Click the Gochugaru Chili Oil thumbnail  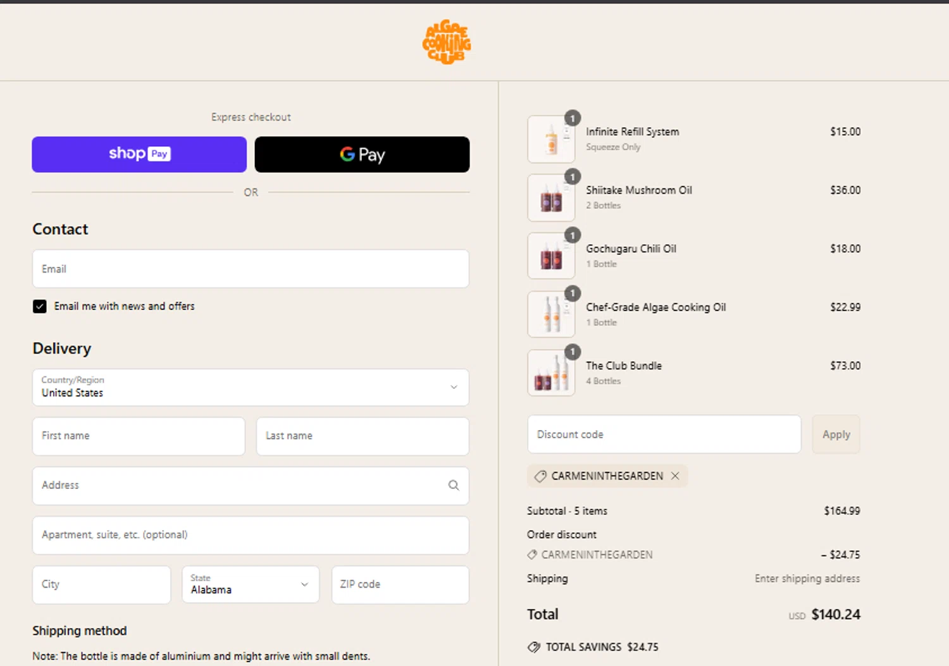tap(551, 256)
